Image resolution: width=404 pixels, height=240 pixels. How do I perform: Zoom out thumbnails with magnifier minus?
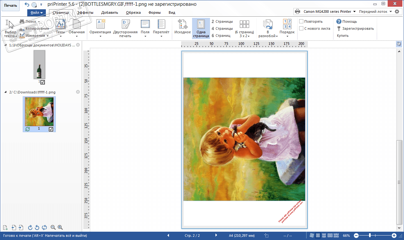click(x=53, y=228)
